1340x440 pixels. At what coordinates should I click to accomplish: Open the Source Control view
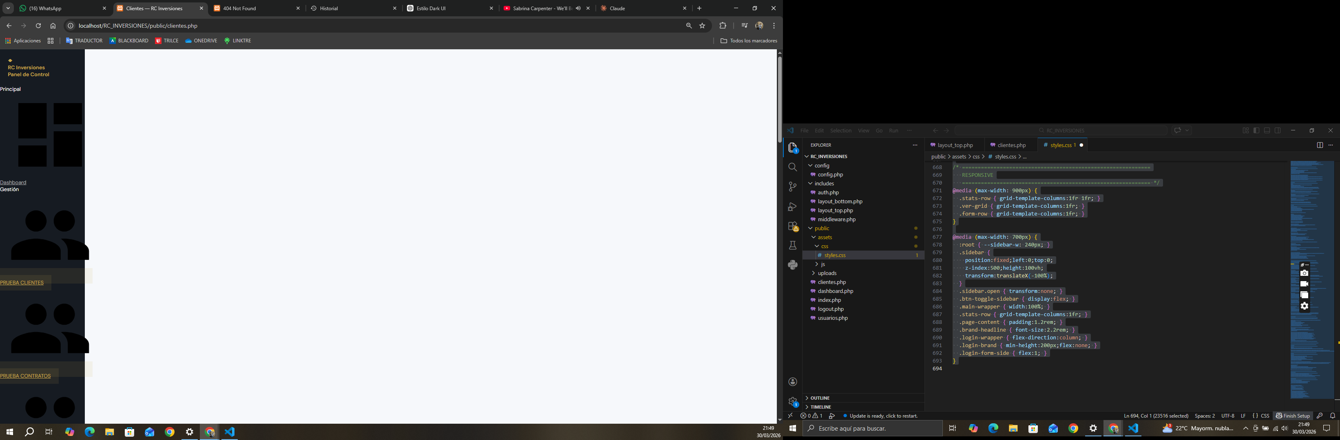tap(792, 187)
